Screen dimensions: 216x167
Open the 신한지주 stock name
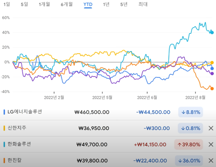pyautogui.click(x=17, y=128)
